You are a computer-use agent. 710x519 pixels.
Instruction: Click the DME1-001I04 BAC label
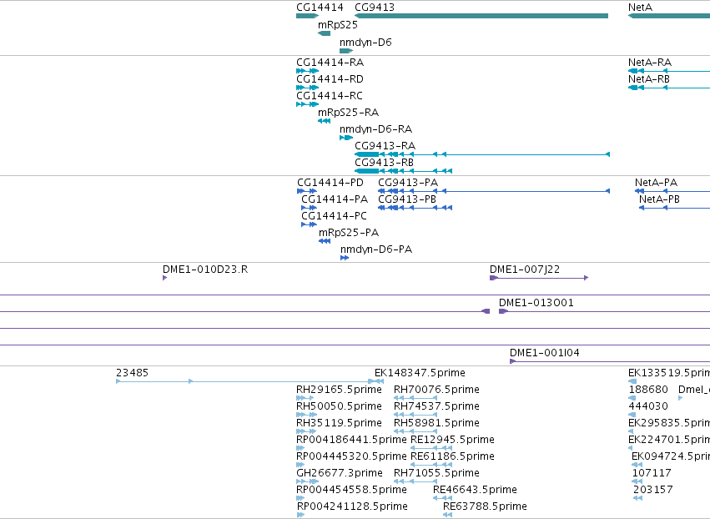544,353
